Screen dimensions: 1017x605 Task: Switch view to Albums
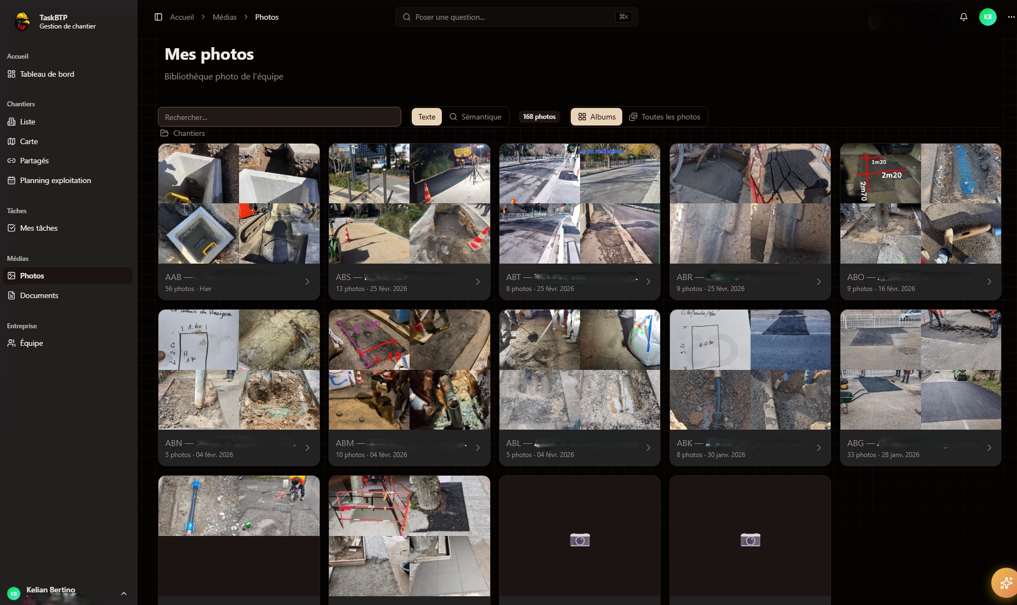pos(596,117)
